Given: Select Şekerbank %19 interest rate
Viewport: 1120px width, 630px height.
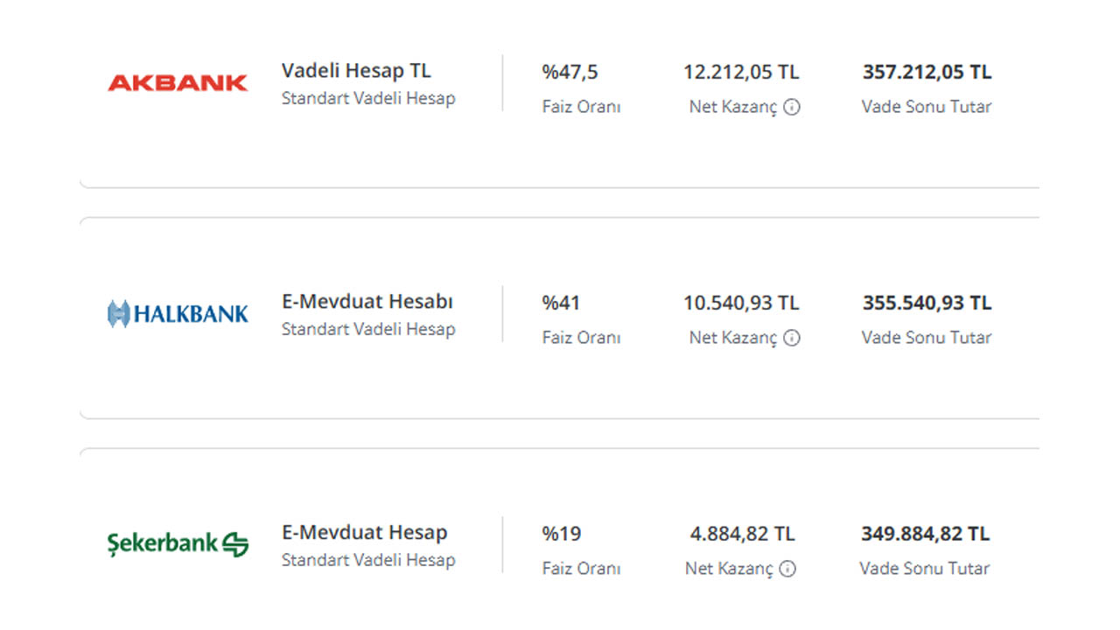Looking at the screenshot, I should pyautogui.click(x=561, y=534).
